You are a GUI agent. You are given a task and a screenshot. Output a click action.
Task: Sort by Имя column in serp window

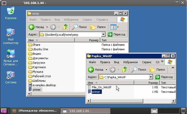click(x=51, y=40)
